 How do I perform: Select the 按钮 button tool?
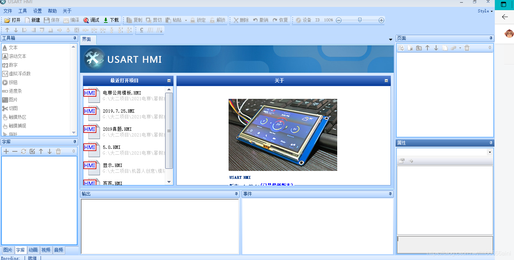[x=10, y=82]
